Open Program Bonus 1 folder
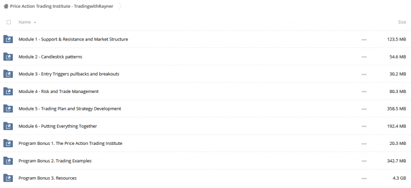411x188 pixels. tap(70, 143)
